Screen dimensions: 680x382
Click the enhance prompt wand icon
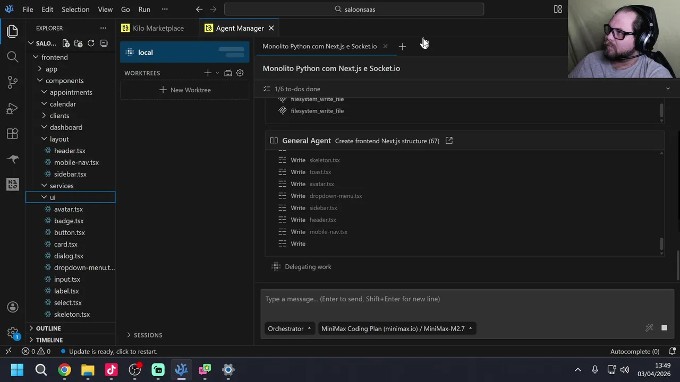click(649, 328)
